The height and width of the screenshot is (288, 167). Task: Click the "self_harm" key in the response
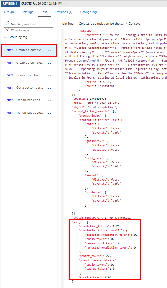click(x=94, y=158)
